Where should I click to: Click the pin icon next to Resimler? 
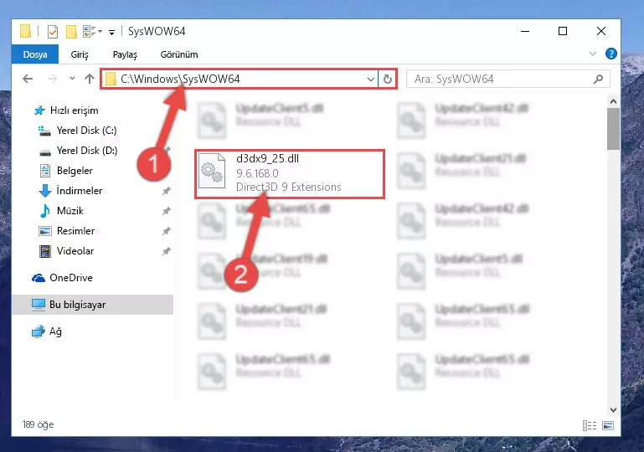coord(167,231)
